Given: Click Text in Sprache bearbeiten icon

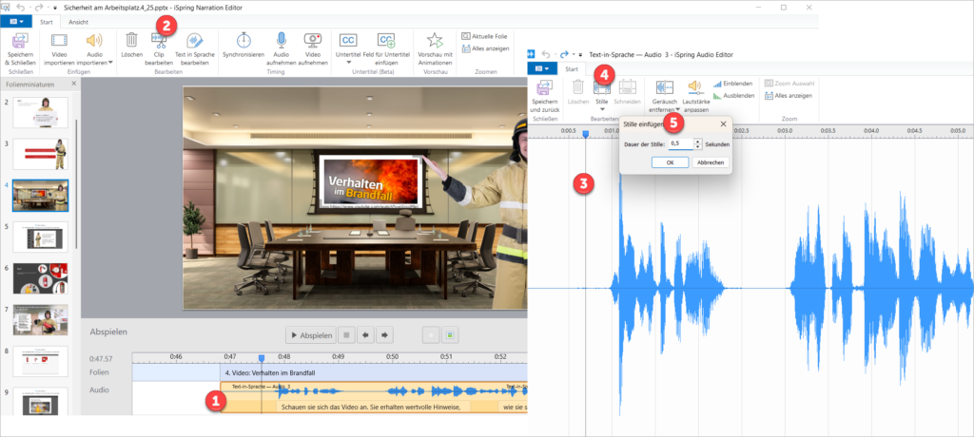Looking at the screenshot, I should point(193,41).
